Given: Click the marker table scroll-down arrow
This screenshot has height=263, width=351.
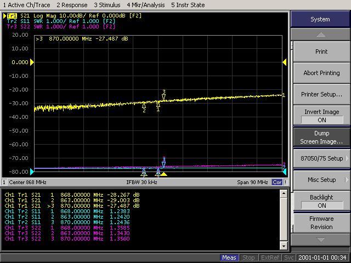Looking at the screenshot, I should click(284, 247).
